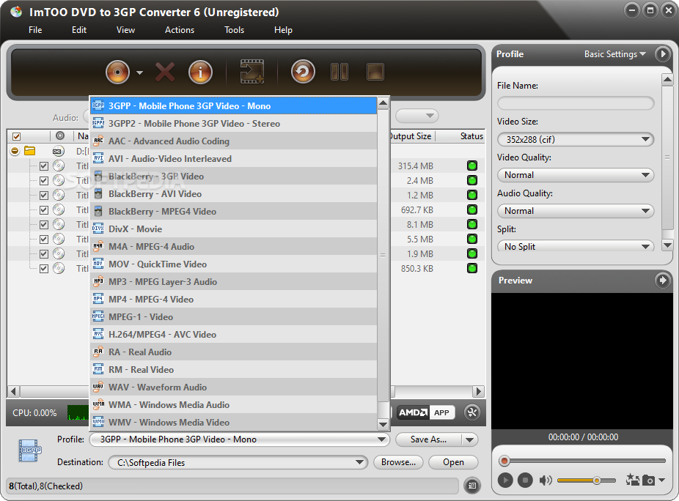The height and width of the screenshot is (501, 679).
Task: Open the Help menu
Action: click(283, 30)
